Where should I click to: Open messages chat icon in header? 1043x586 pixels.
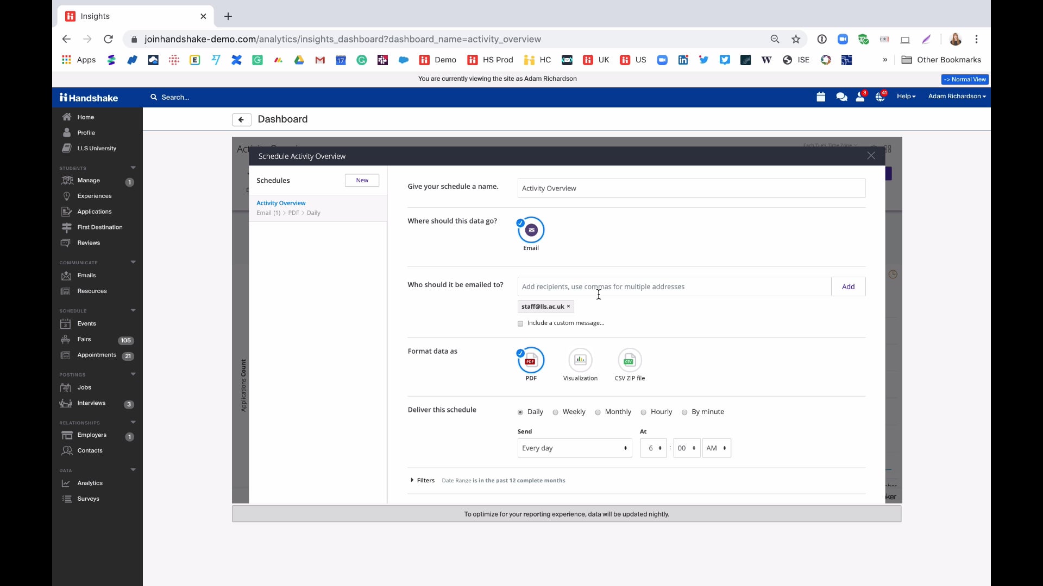(841, 97)
